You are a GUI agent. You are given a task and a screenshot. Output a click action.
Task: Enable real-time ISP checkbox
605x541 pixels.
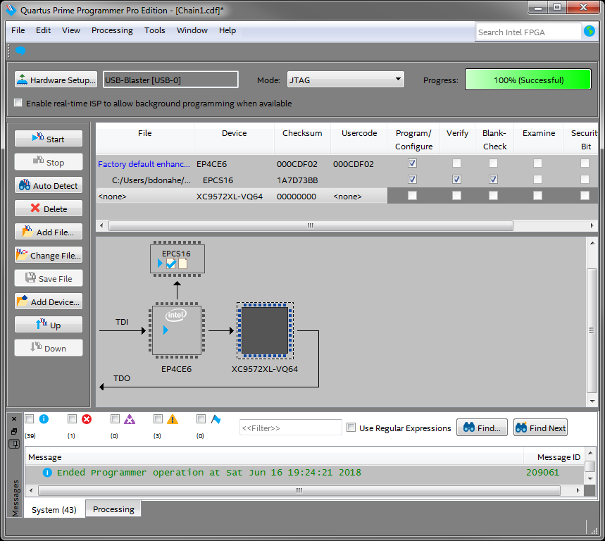(18, 103)
